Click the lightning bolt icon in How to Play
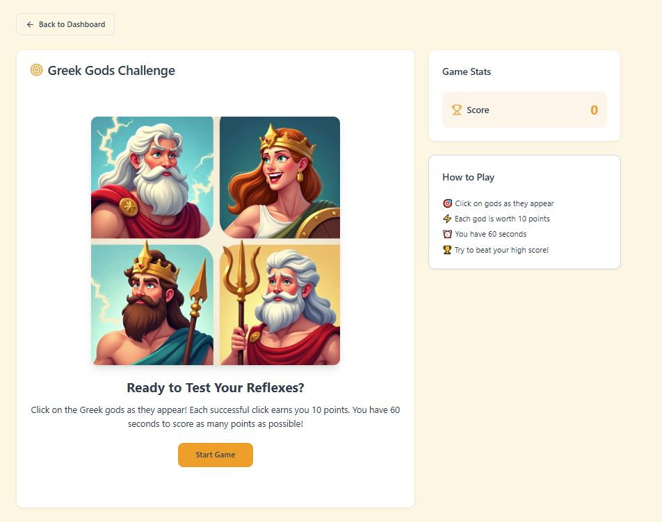Viewport: 662px width, 522px height. (447, 219)
